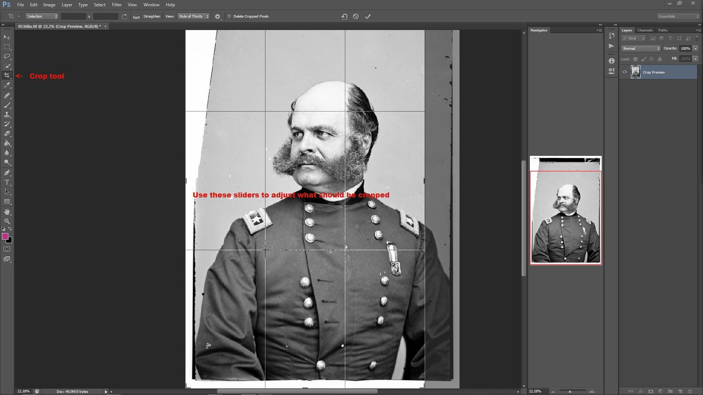Viewport: 703px width, 395px height.
Task: Select the Horizontal Type tool
Action: click(x=7, y=182)
